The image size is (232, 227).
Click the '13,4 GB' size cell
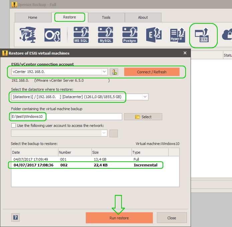click(100, 159)
